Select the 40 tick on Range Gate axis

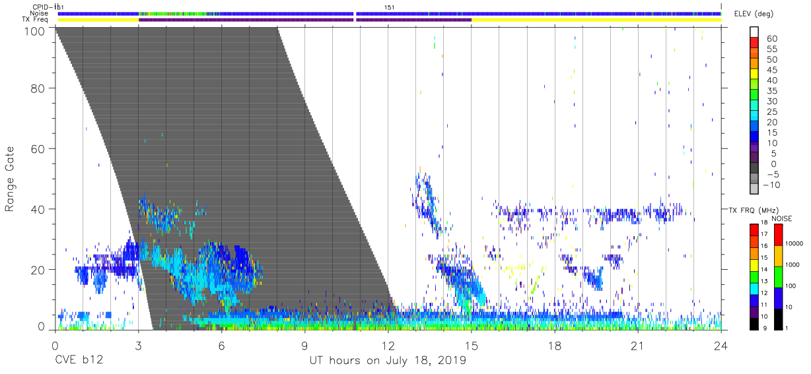(38, 209)
